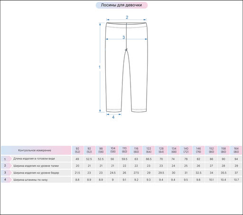Screen dimensions: 243x215
Task: Click the hip width cell showing 27.5
Action: (136, 173)
